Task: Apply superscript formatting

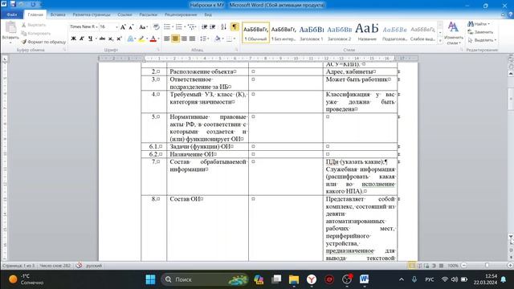Action: pos(120,39)
